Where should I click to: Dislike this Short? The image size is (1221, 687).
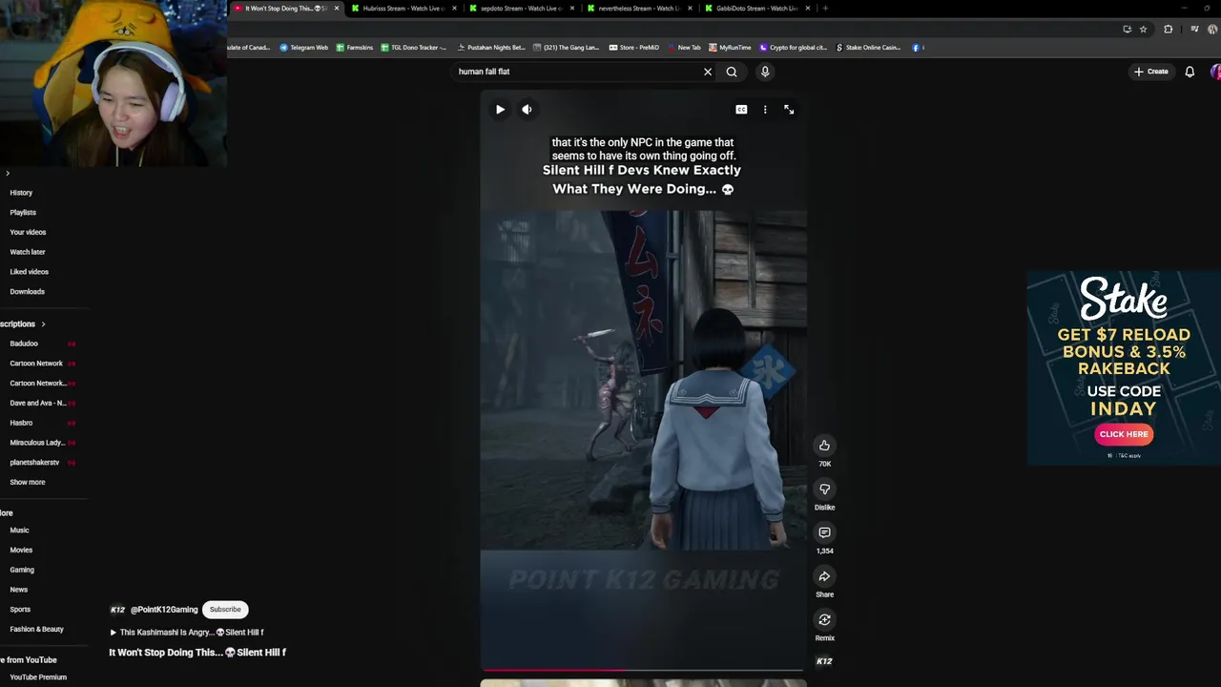pyautogui.click(x=824, y=489)
